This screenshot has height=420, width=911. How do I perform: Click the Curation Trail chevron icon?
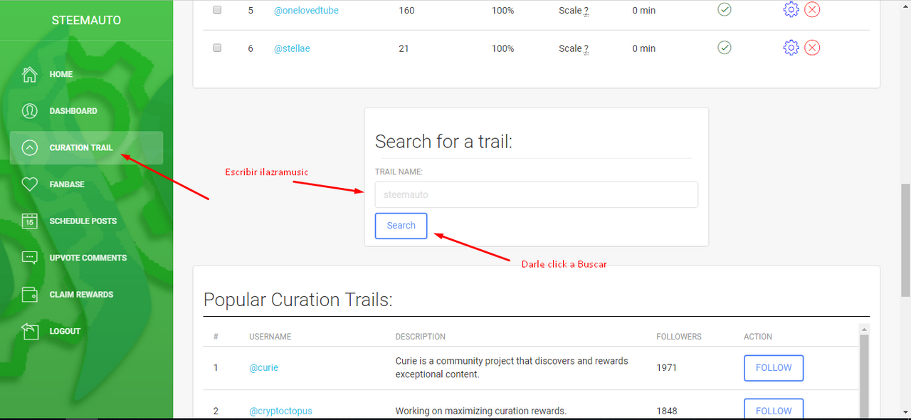30,148
